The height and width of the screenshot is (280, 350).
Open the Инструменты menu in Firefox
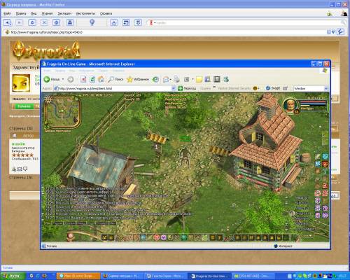coord(85,13)
